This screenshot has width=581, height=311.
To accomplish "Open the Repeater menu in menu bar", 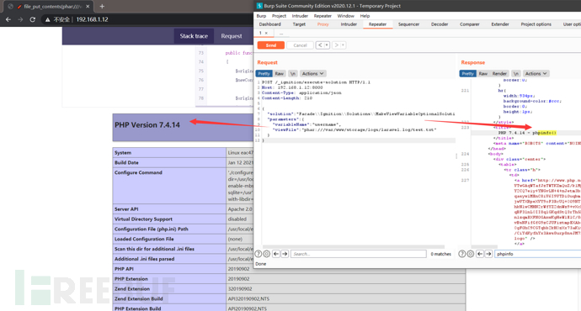I will pyautogui.click(x=322, y=16).
